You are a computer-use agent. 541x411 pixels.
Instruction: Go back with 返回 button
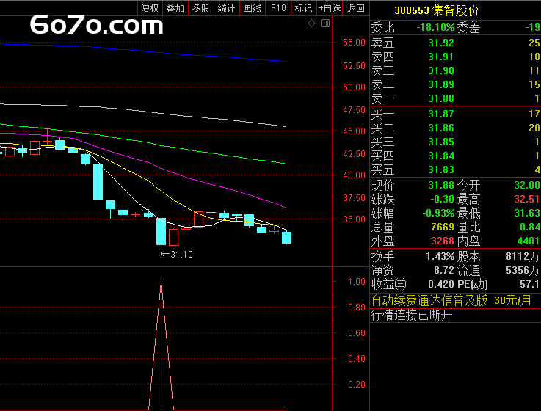point(356,8)
